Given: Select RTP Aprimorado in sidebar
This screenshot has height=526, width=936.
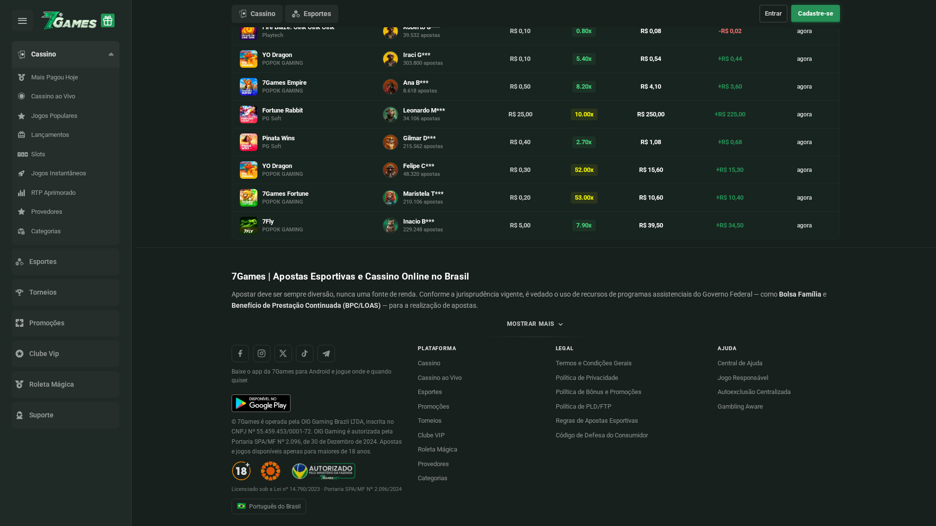Looking at the screenshot, I should (x=65, y=193).
